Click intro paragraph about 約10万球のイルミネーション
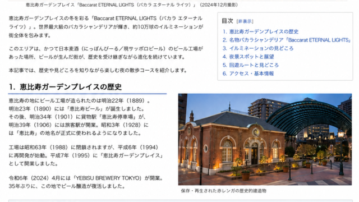 coord(106,27)
